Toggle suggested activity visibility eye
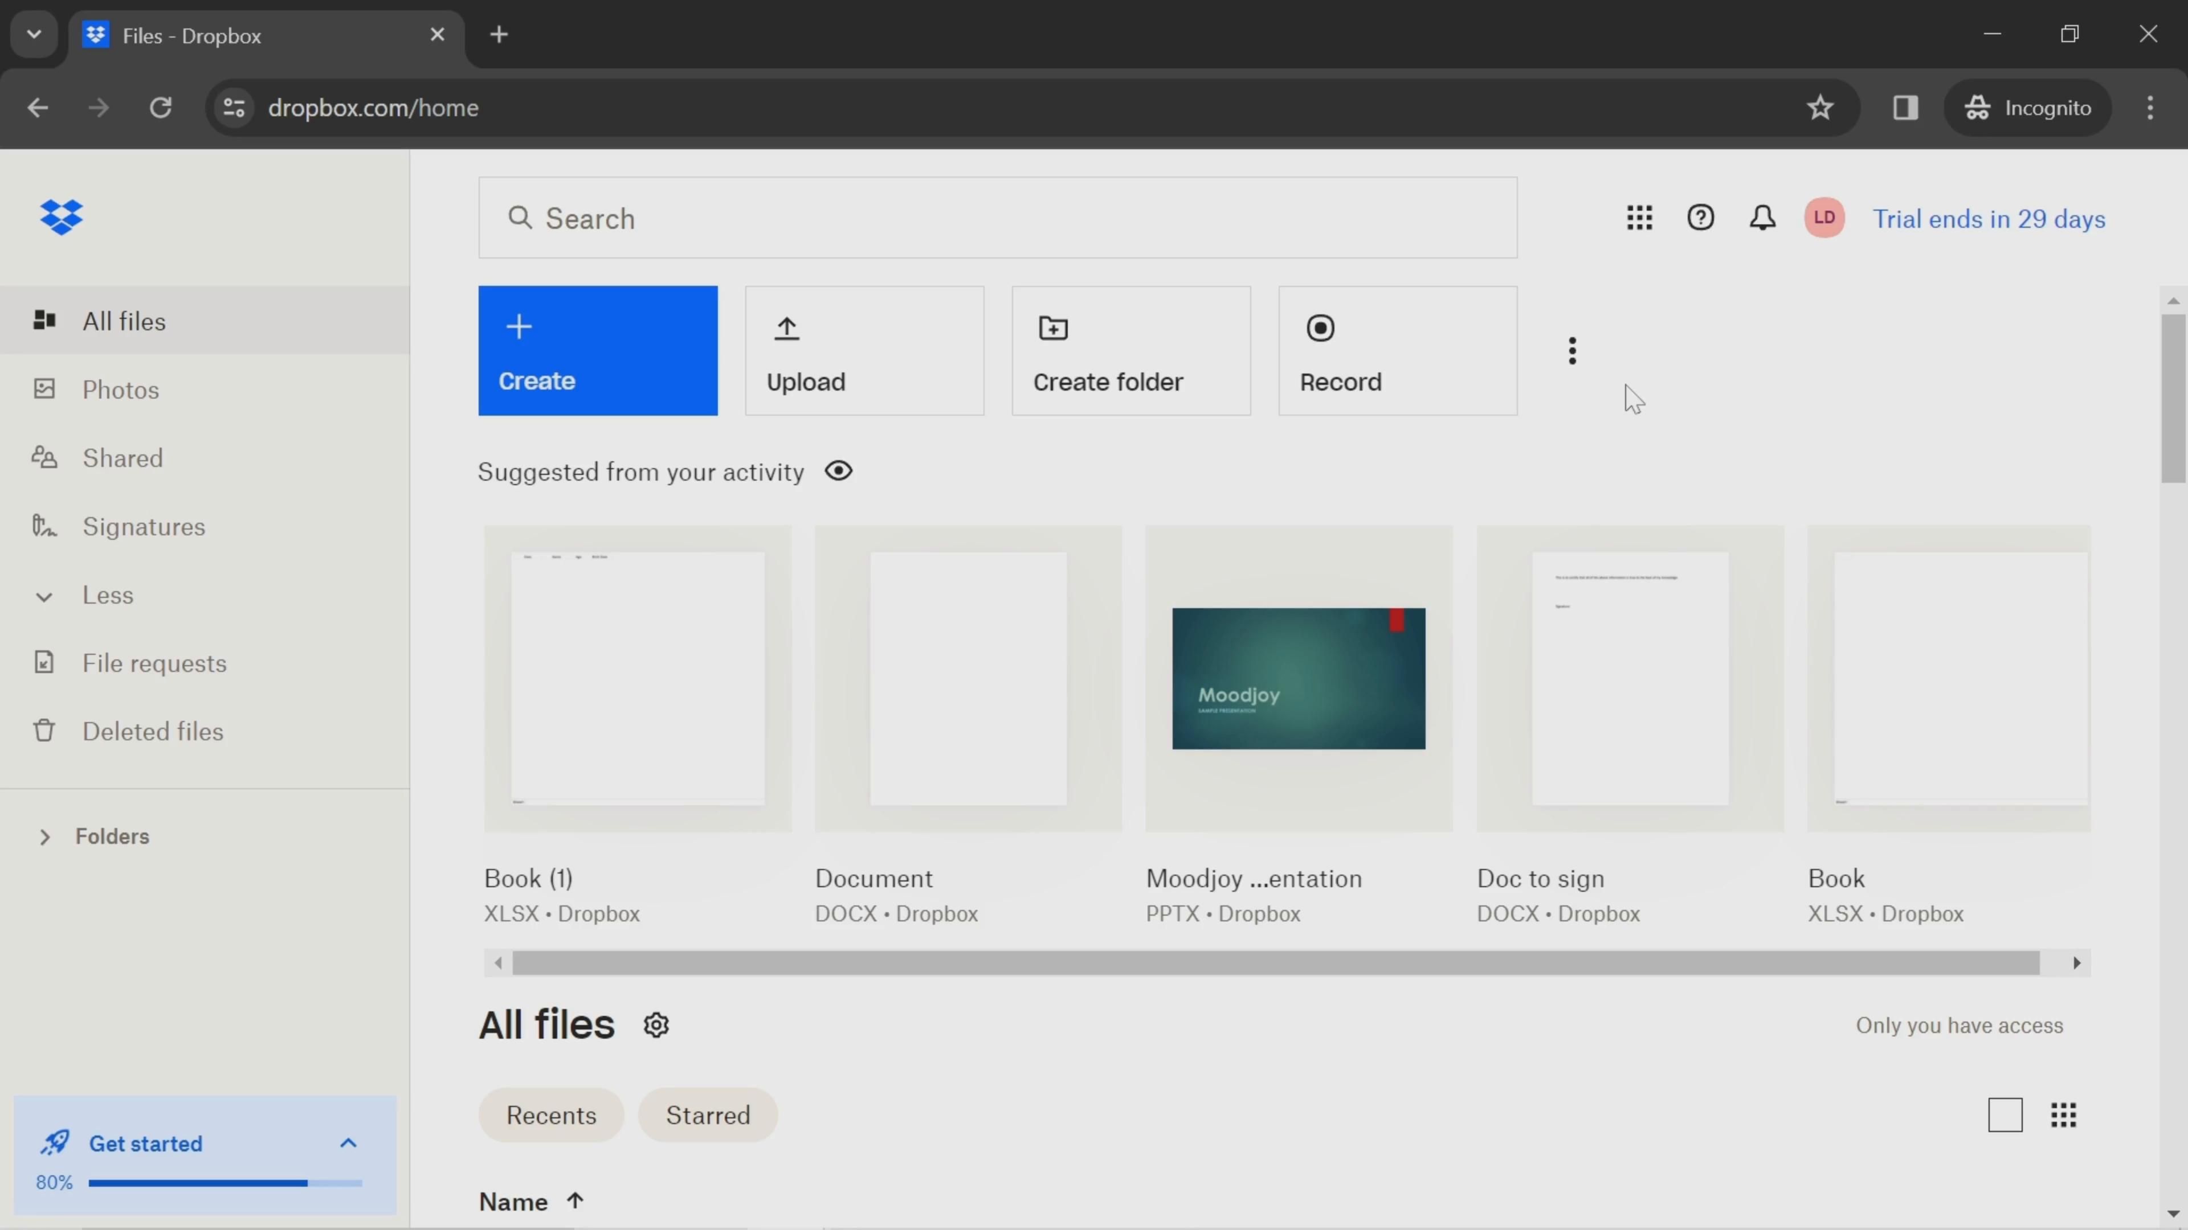The height and width of the screenshot is (1230, 2188). point(838,471)
